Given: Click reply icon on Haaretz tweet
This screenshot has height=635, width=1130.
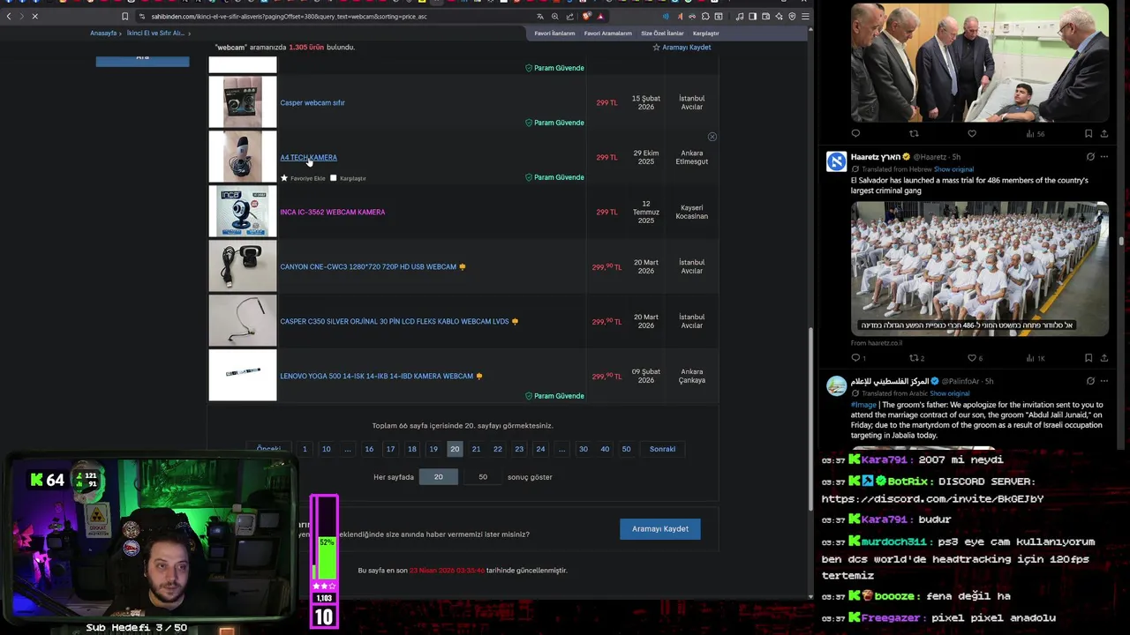Looking at the screenshot, I should 855,358.
